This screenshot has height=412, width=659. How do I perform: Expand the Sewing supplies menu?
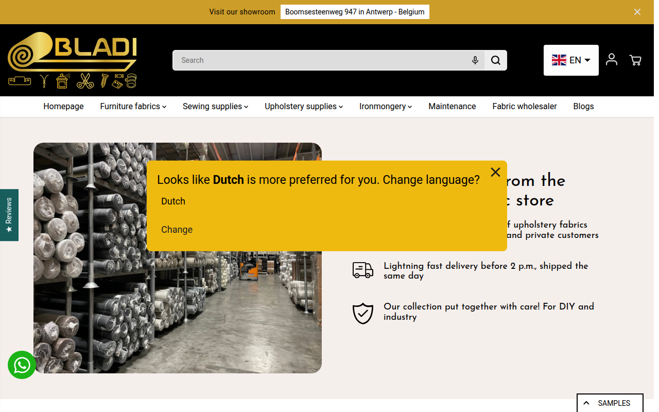click(x=215, y=107)
